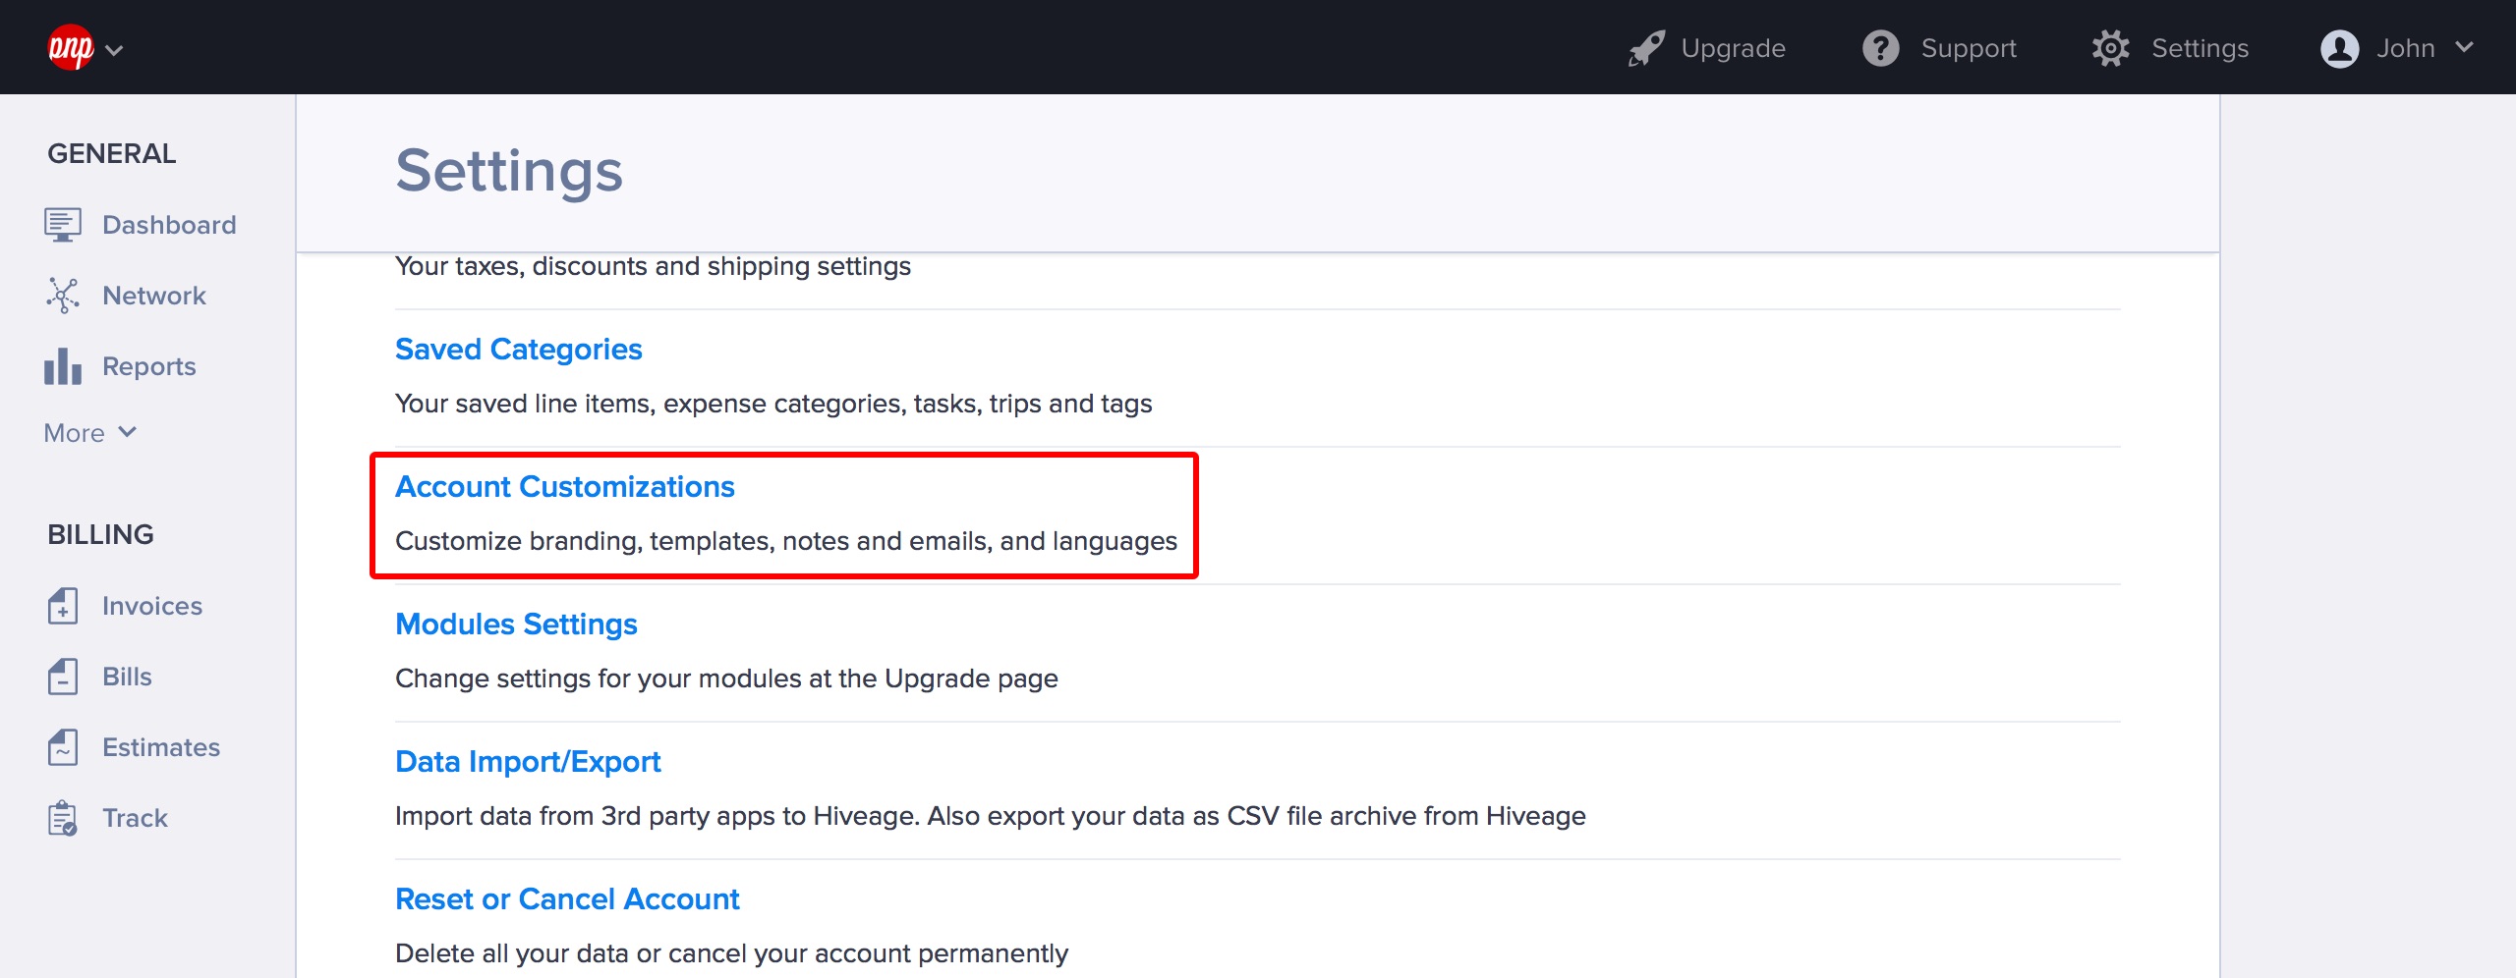2516x978 pixels.
Task: Click the Upgrade rocket icon
Action: point(1646,48)
